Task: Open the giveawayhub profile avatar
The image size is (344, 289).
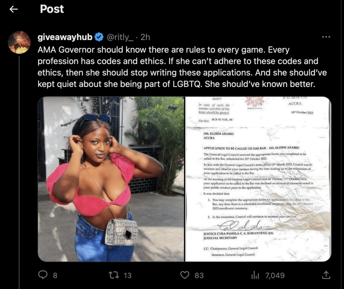Action: [19, 42]
